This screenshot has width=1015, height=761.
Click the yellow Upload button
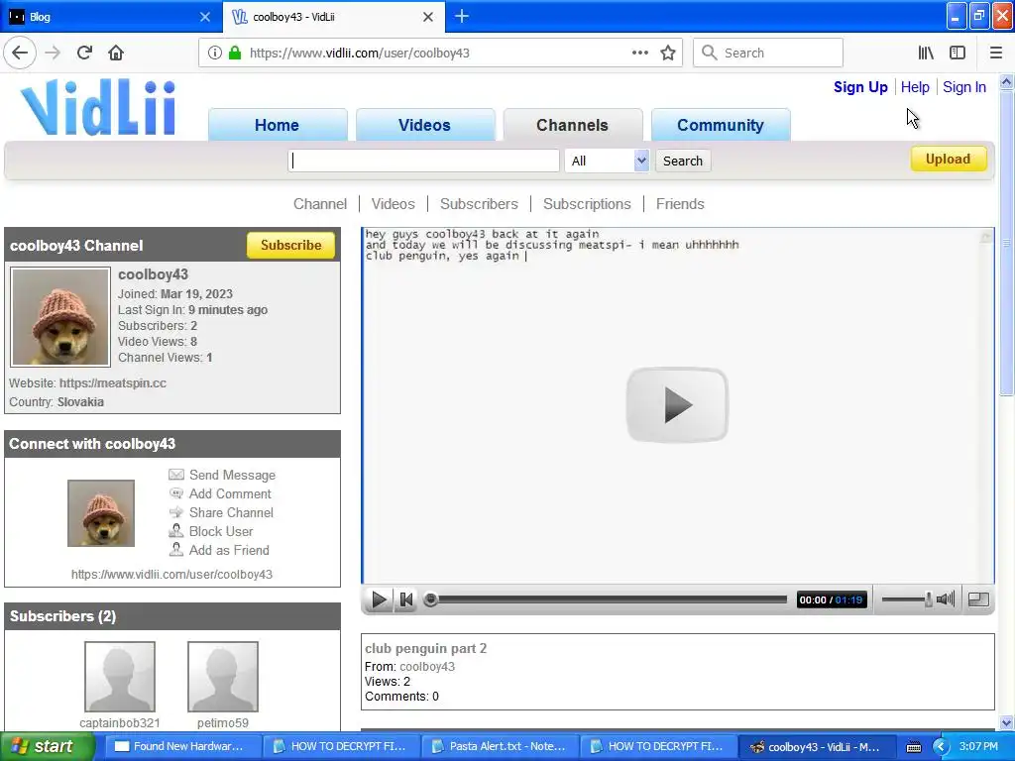949,160
